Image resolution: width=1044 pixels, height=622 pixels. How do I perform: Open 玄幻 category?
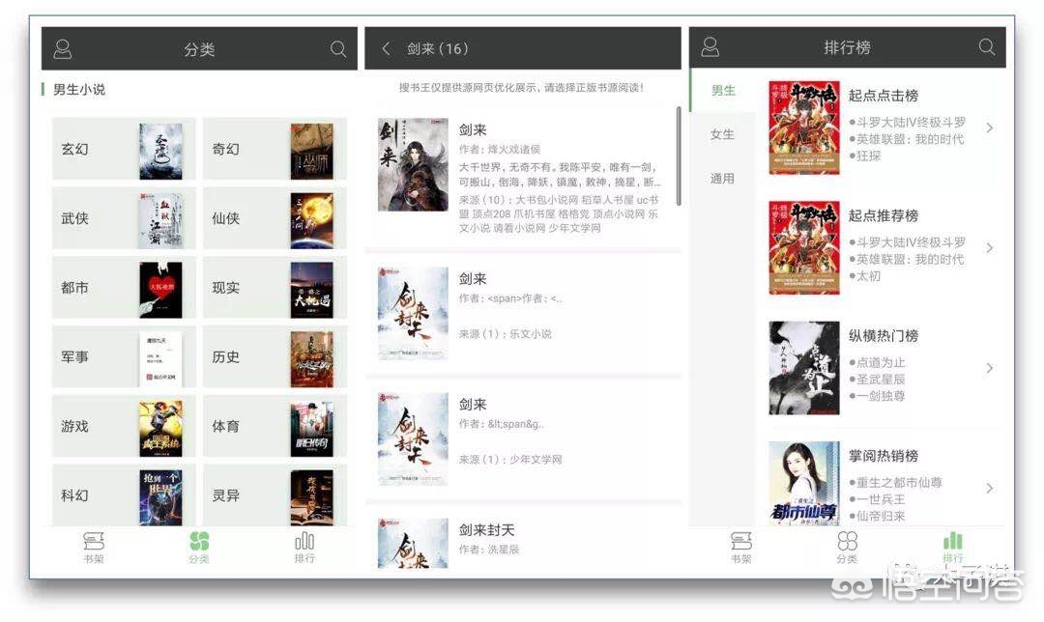[124, 149]
